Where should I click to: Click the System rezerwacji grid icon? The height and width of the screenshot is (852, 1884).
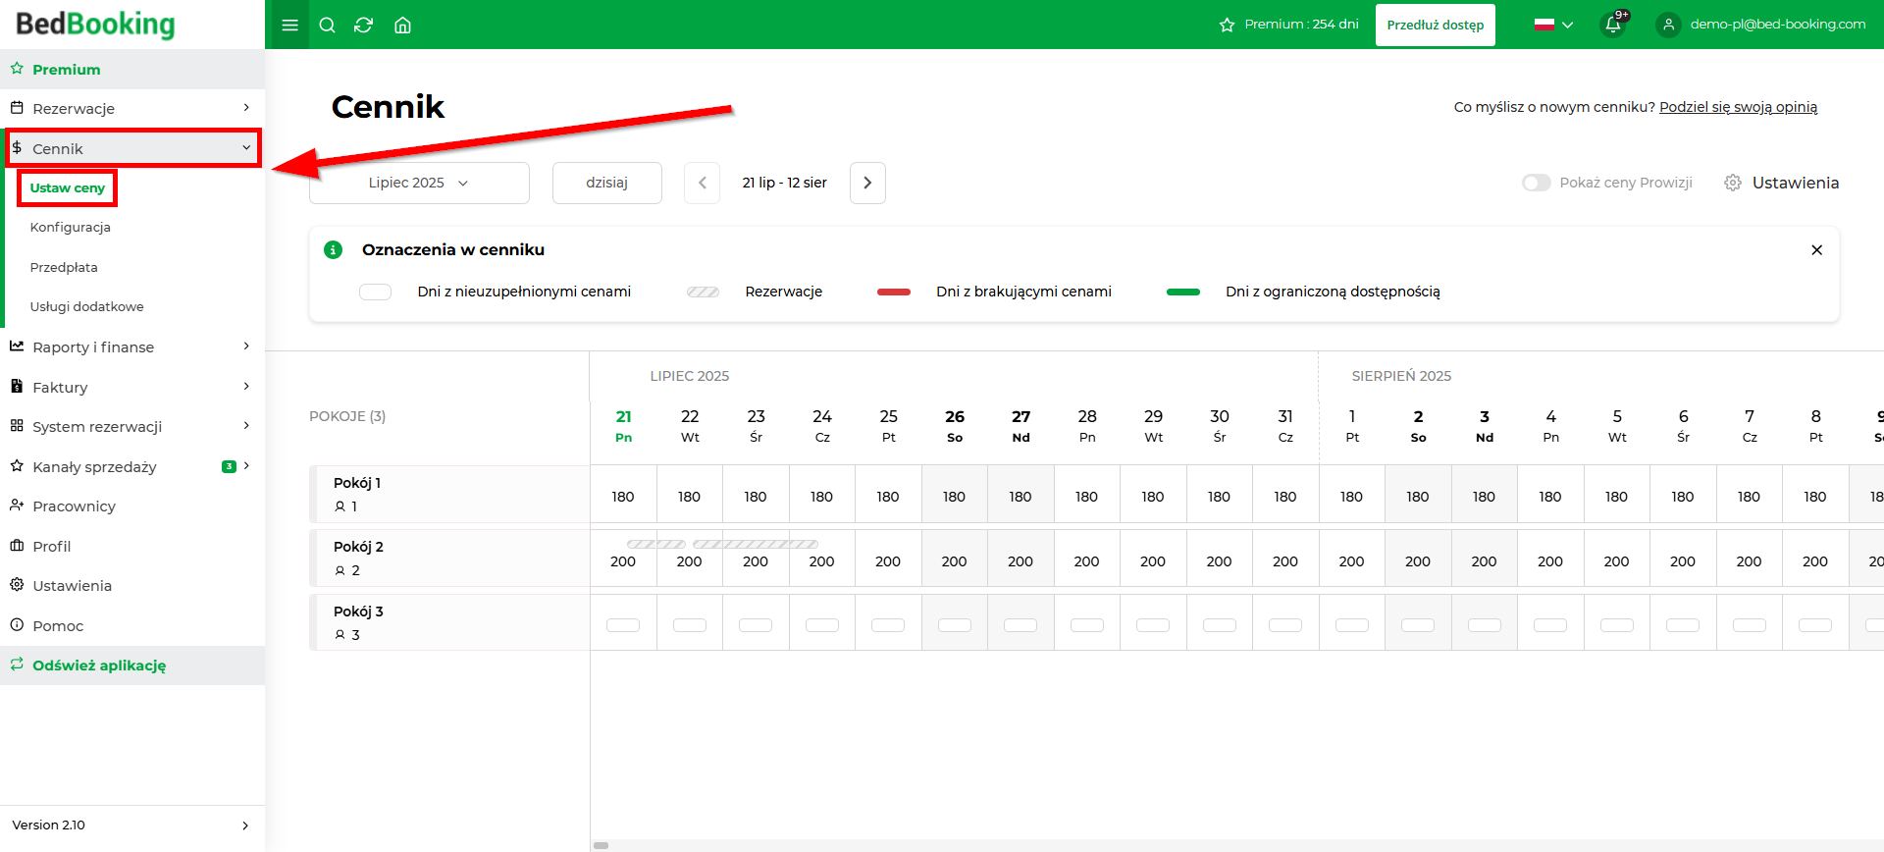point(17,426)
